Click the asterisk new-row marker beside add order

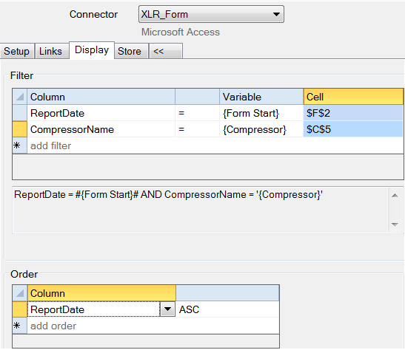[x=20, y=326]
